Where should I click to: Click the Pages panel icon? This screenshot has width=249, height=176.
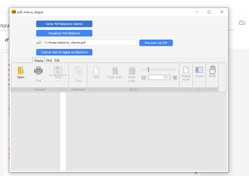point(199,70)
